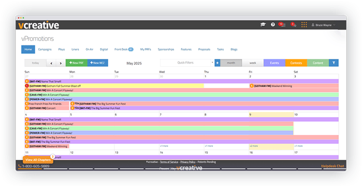Open the Terms of Service link
The height and width of the screenshot is (187, 362).
[x=169, y=162]
